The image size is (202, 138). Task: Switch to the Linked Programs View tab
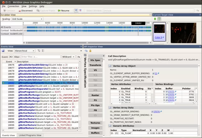pyautogui.click(x=30, y=135)
